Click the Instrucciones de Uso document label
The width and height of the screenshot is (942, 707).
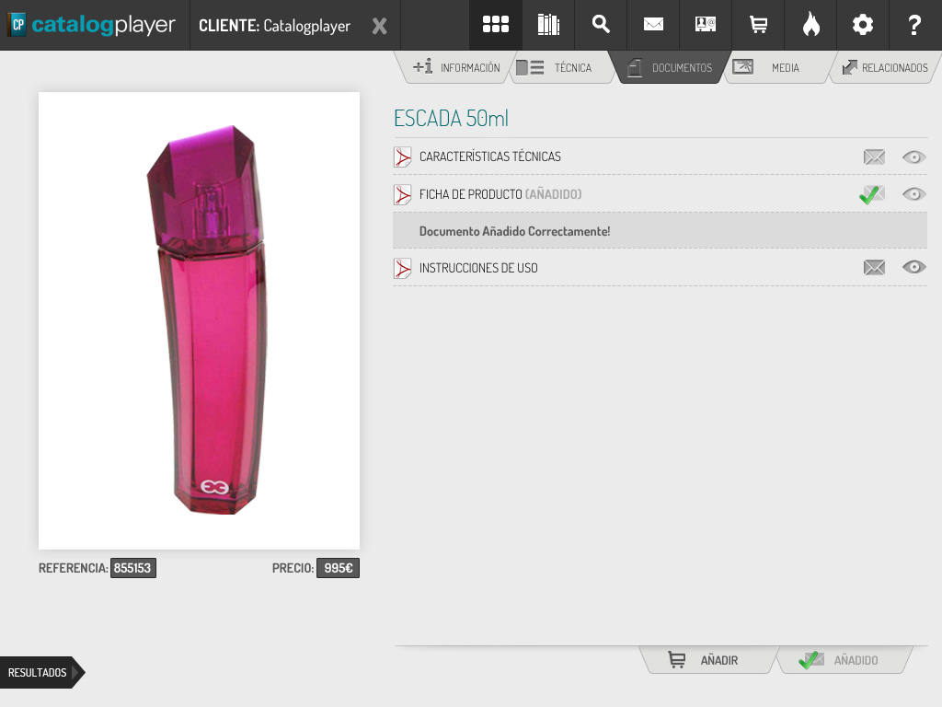[478, 268]
